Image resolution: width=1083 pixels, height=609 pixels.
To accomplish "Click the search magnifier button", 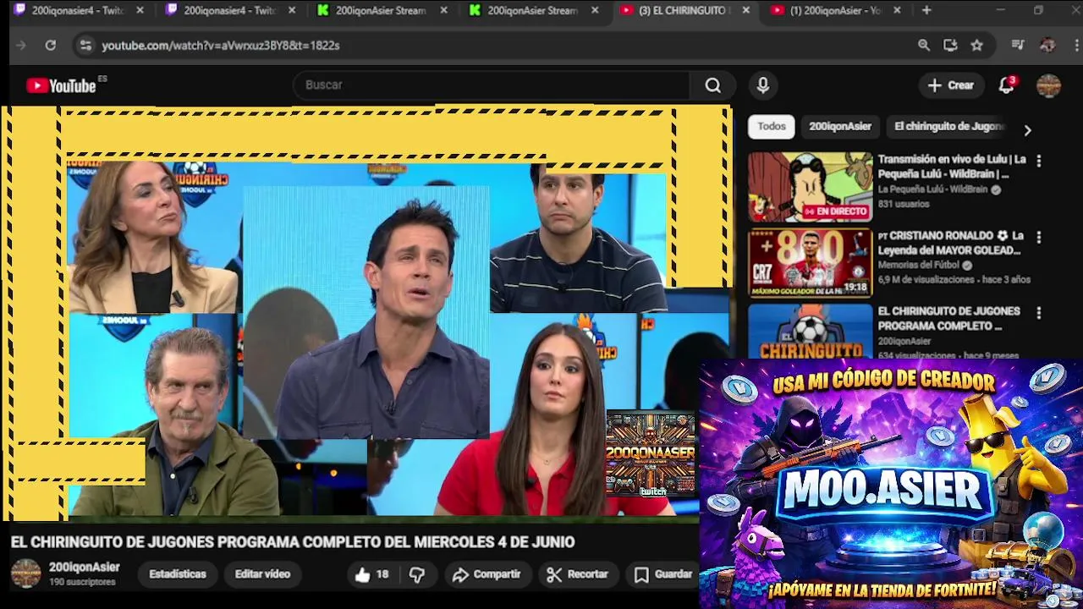I will (x=713, y=85).
